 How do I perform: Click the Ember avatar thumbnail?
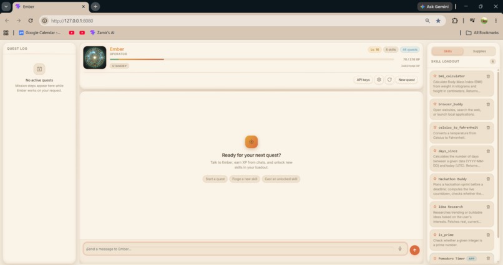click(x=95, y=57)
